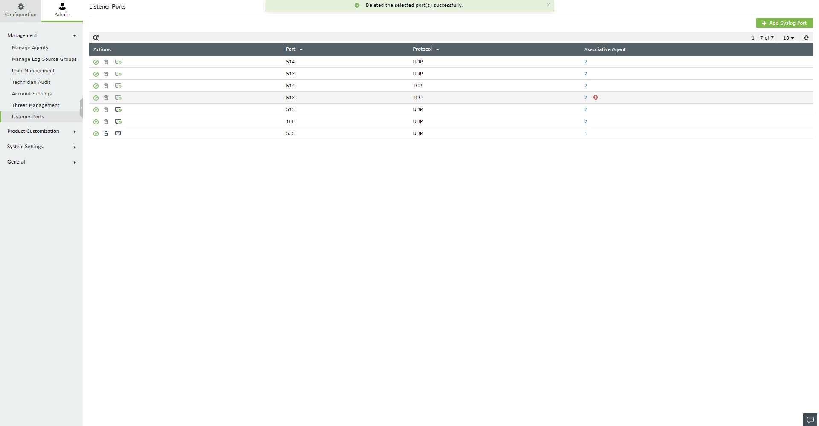Switch to the Configuration tab

pos(20,10)
